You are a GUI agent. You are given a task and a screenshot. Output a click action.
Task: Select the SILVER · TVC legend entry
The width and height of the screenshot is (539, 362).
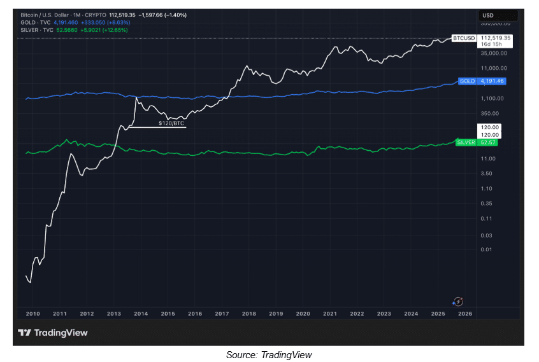click(40, 29)
